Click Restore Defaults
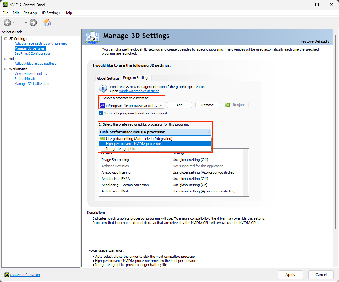 tap(314, 41)
